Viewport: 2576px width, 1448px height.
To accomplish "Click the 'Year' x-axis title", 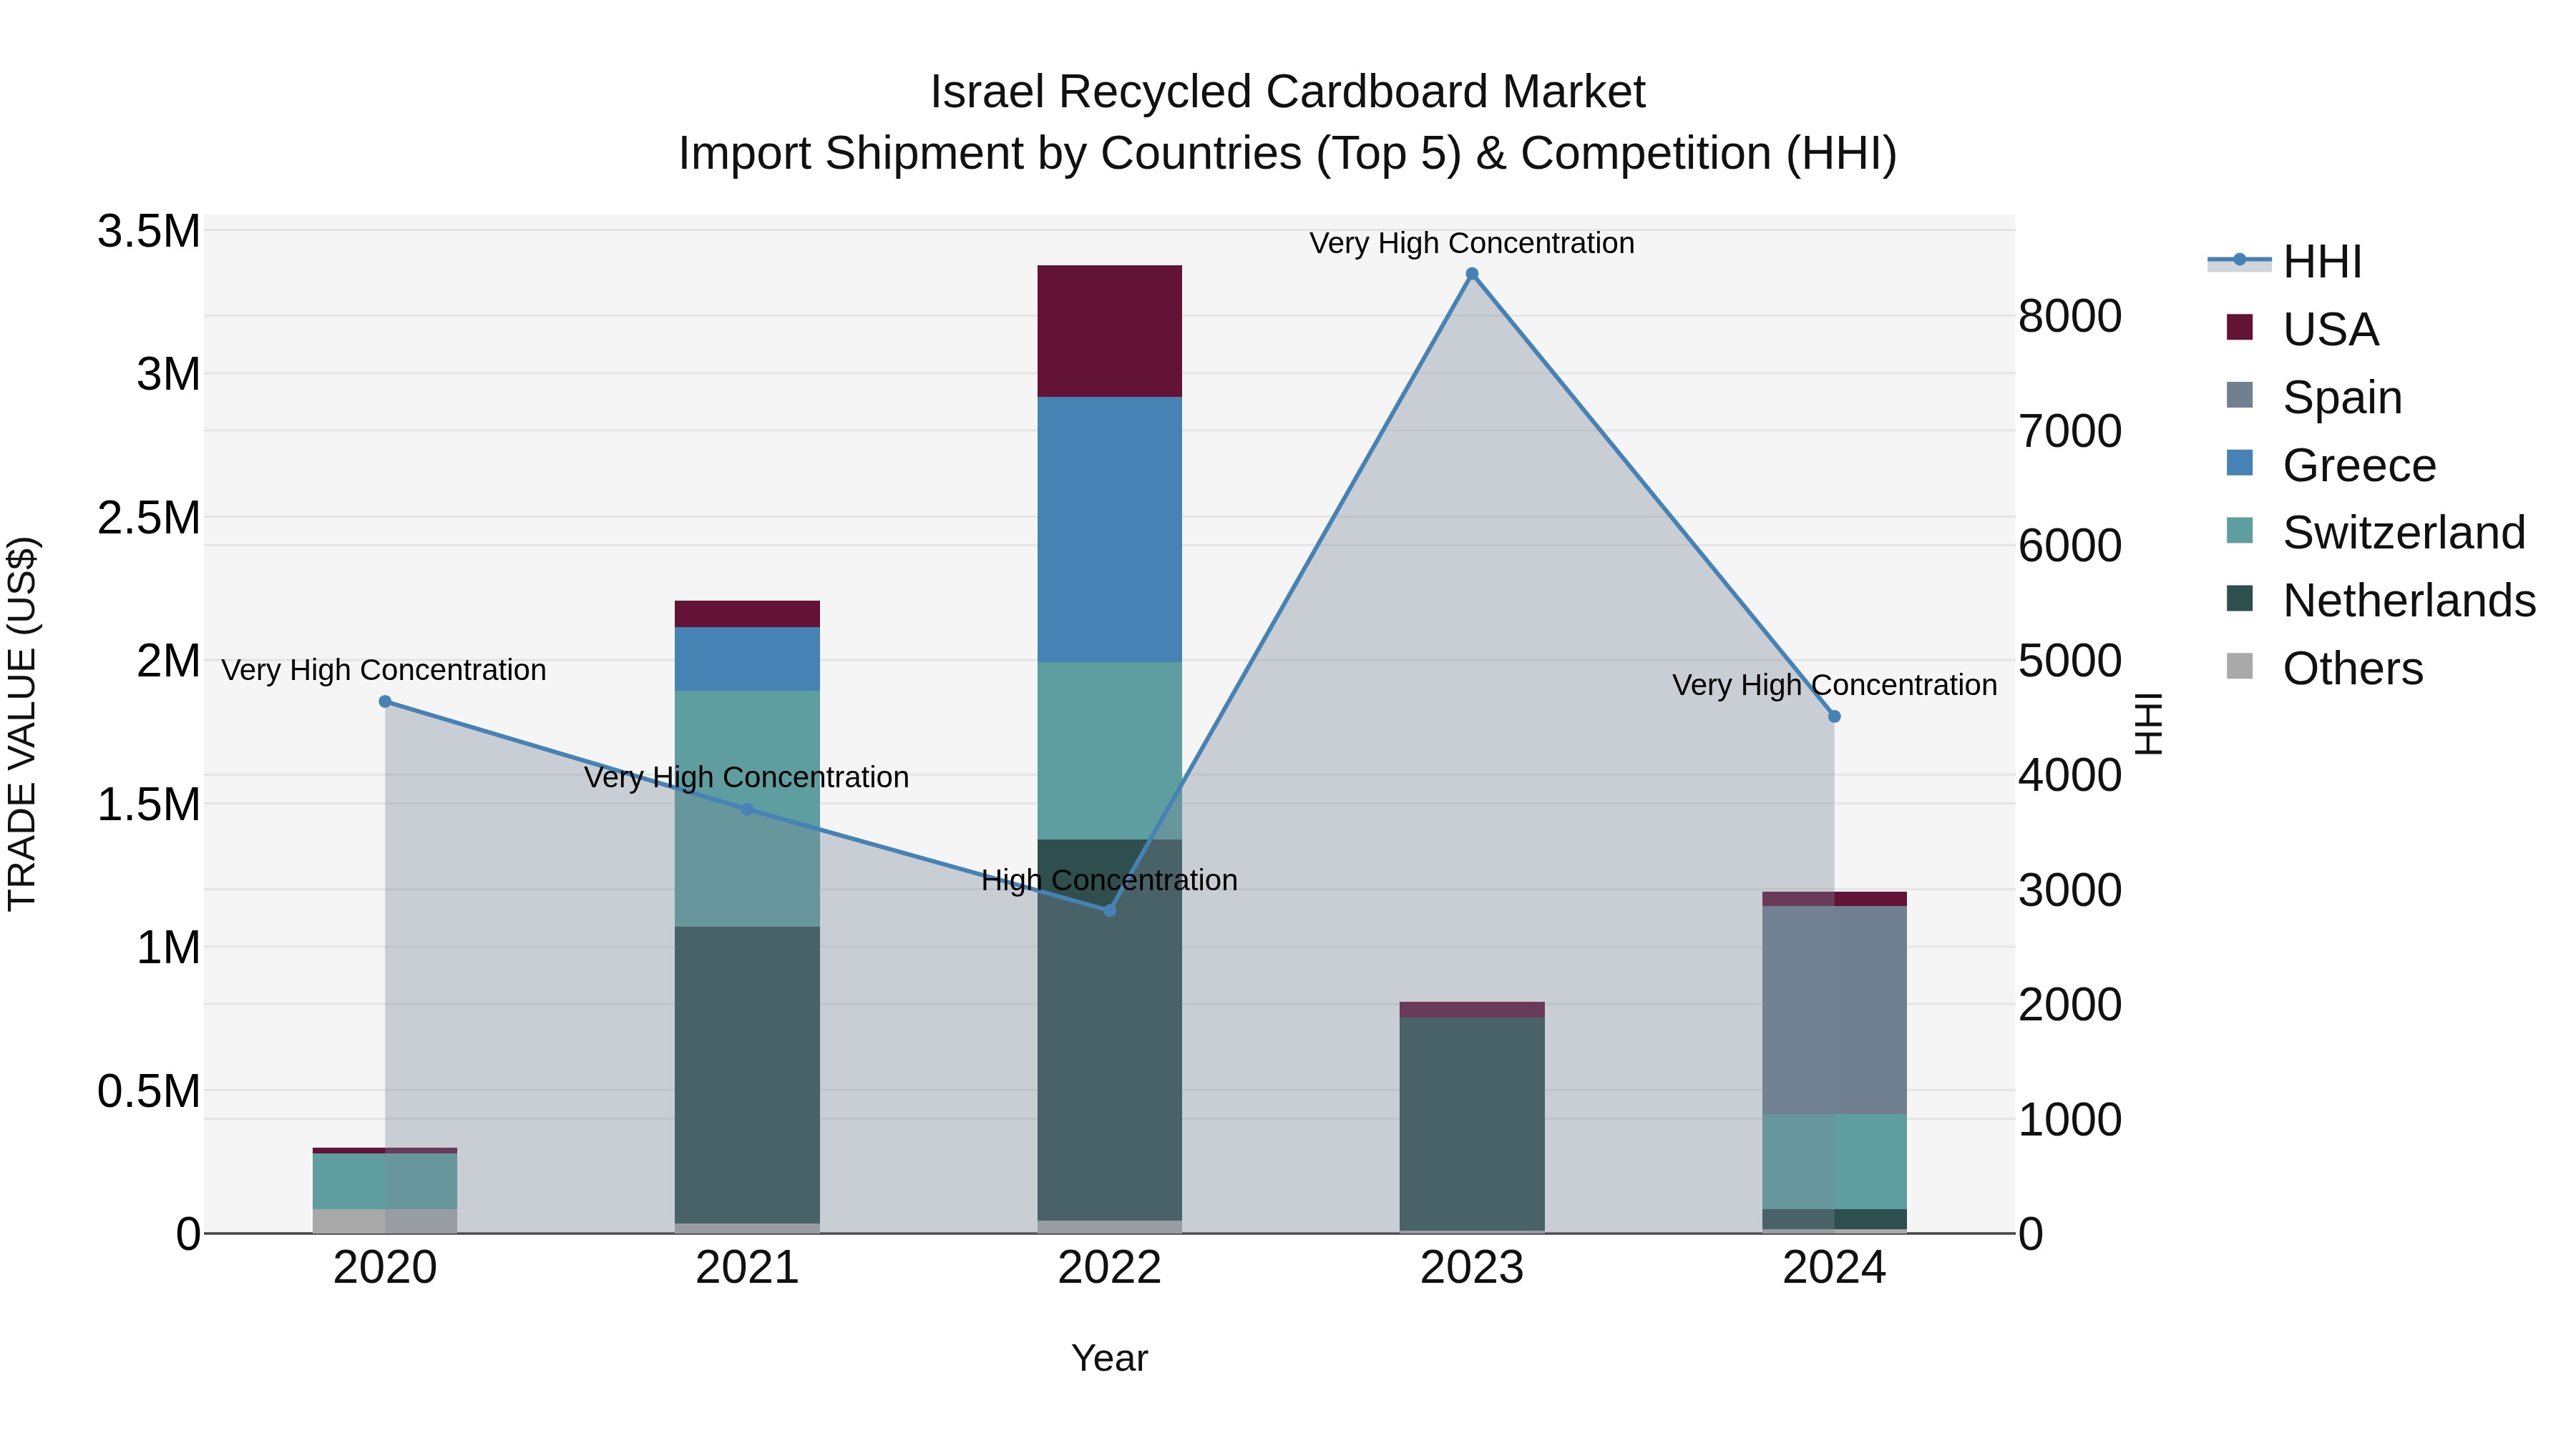I will [x=1109, y=1359].
